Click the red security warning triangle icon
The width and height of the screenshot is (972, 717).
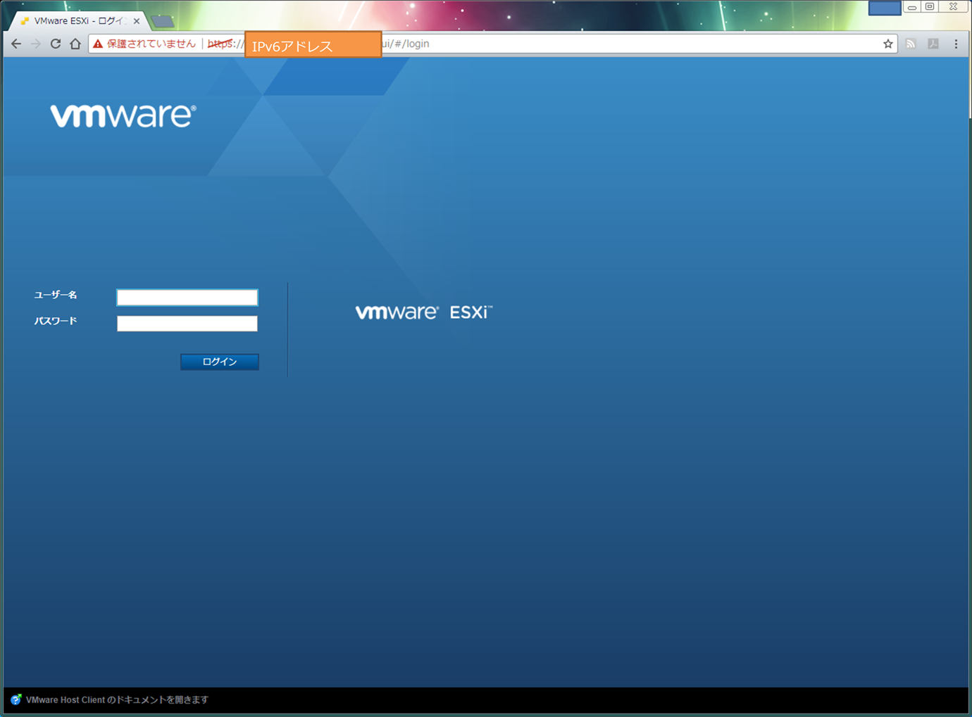click(x=96, y=43)
